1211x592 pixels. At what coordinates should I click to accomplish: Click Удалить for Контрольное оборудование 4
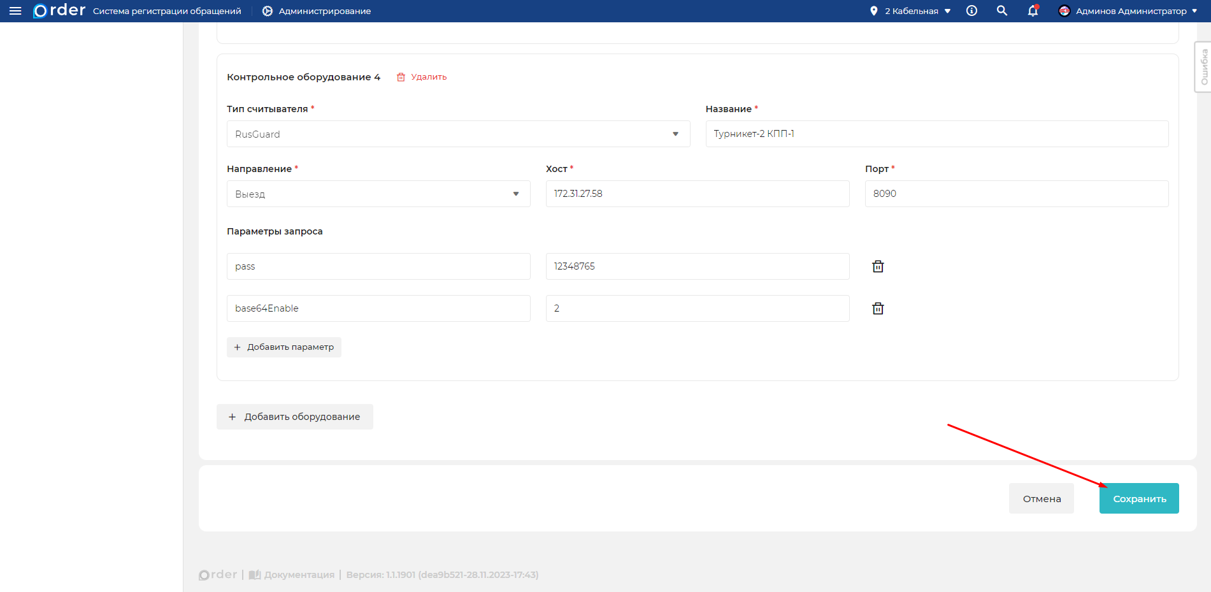click(422, 77)
